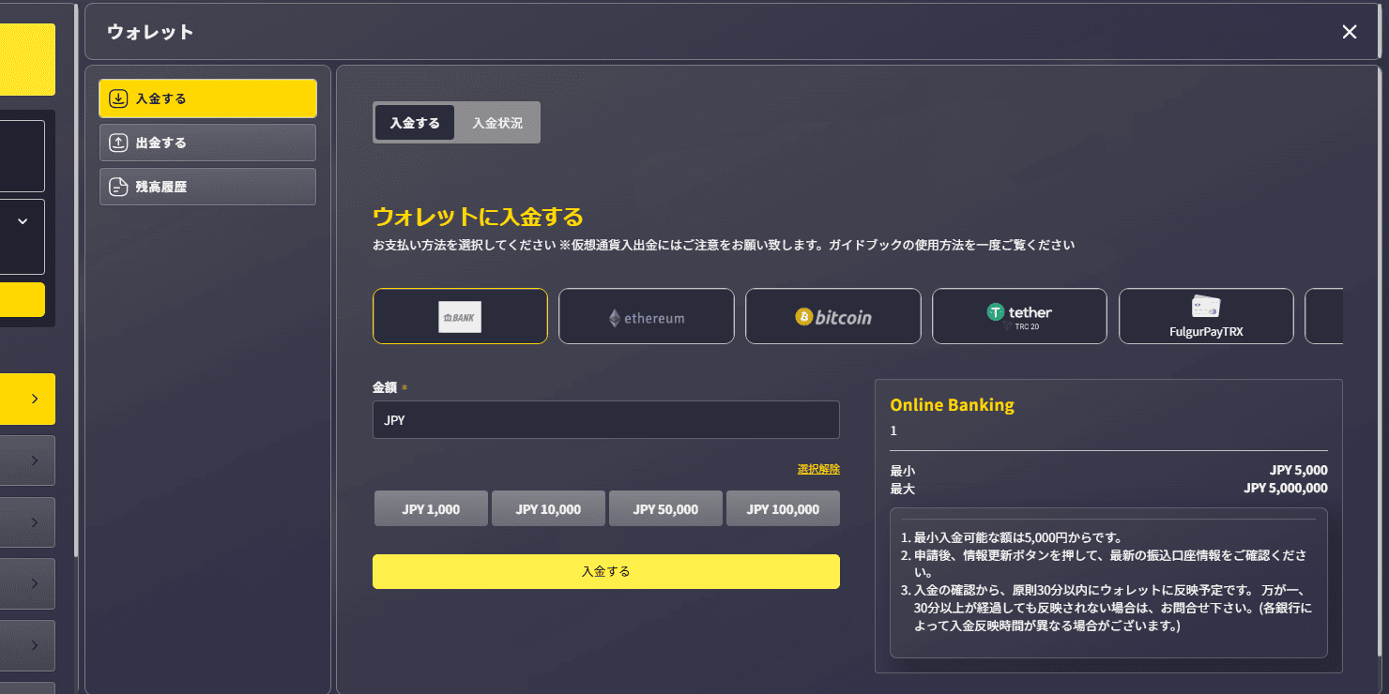Close the ウォレット dialog with the X
The image size is (1389, 694).
[1350, 32]
